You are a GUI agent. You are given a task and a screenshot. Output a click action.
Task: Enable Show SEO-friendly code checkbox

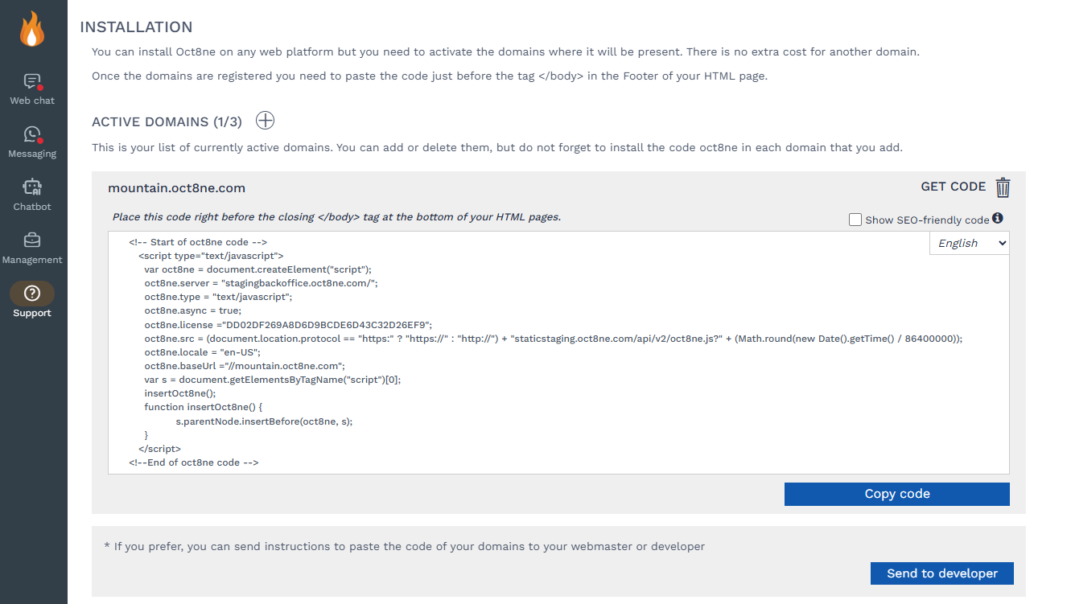pos(855,220)
